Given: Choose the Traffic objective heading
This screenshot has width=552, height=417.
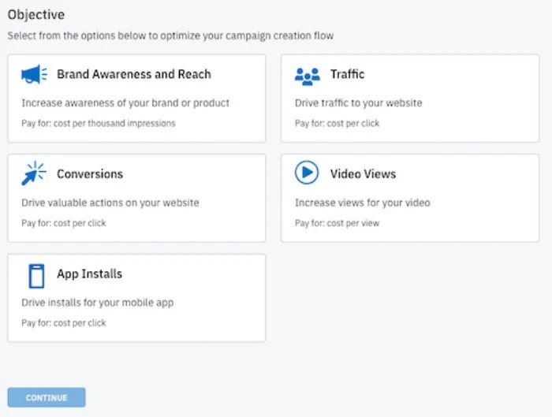Looking at the screenshot, I should pos(347,74).
